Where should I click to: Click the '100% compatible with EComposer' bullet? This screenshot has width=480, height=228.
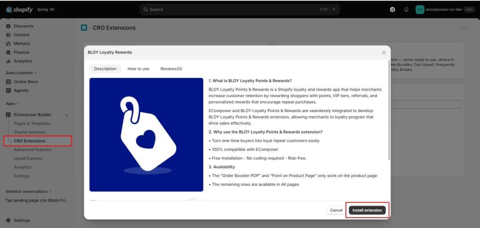(x=243, y=150)
